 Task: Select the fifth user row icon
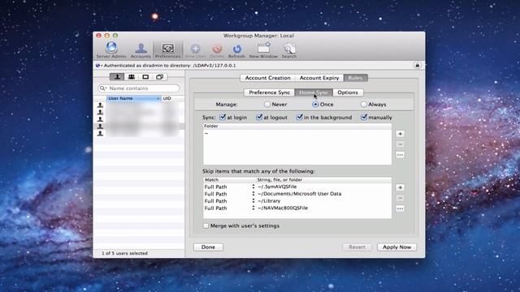100,133
